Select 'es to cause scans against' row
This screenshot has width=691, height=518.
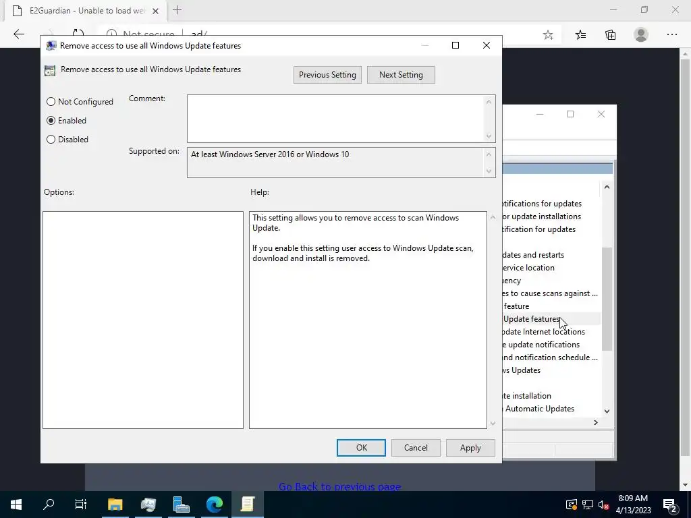pos(551,293)
